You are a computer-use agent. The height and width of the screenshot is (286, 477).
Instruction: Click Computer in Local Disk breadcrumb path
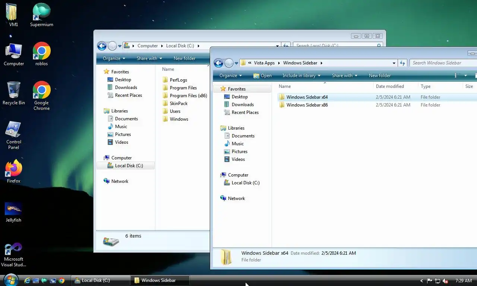[x=148, y=46]
